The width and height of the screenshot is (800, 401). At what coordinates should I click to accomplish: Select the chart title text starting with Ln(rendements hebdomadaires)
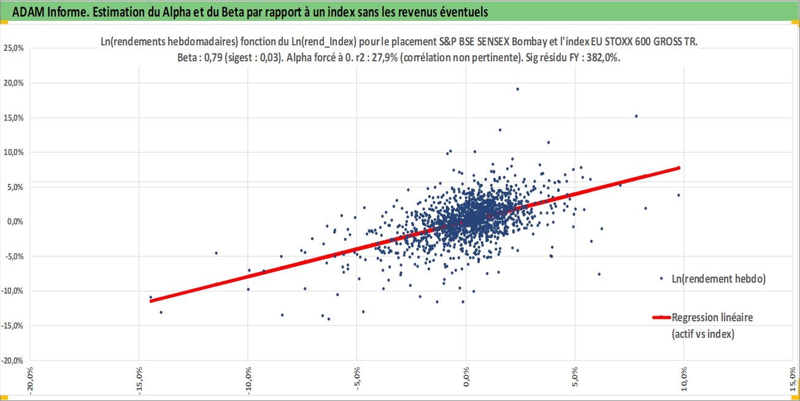pos(399,40)
